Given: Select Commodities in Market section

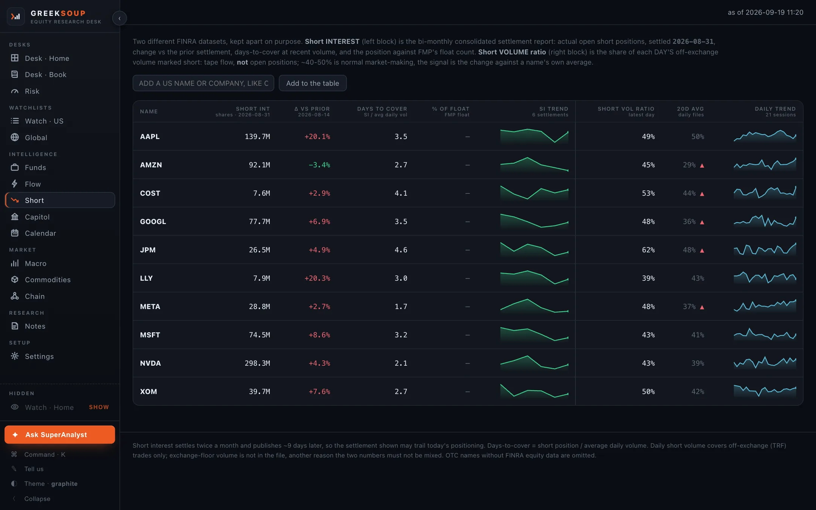Looking at the screenshot, I should click(60, 280).
